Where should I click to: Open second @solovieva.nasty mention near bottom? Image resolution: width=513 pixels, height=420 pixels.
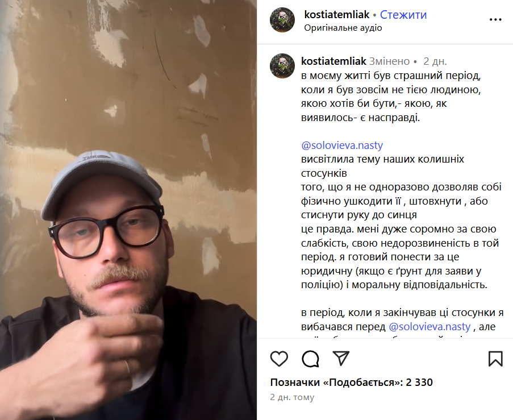(x=429, y=327)
